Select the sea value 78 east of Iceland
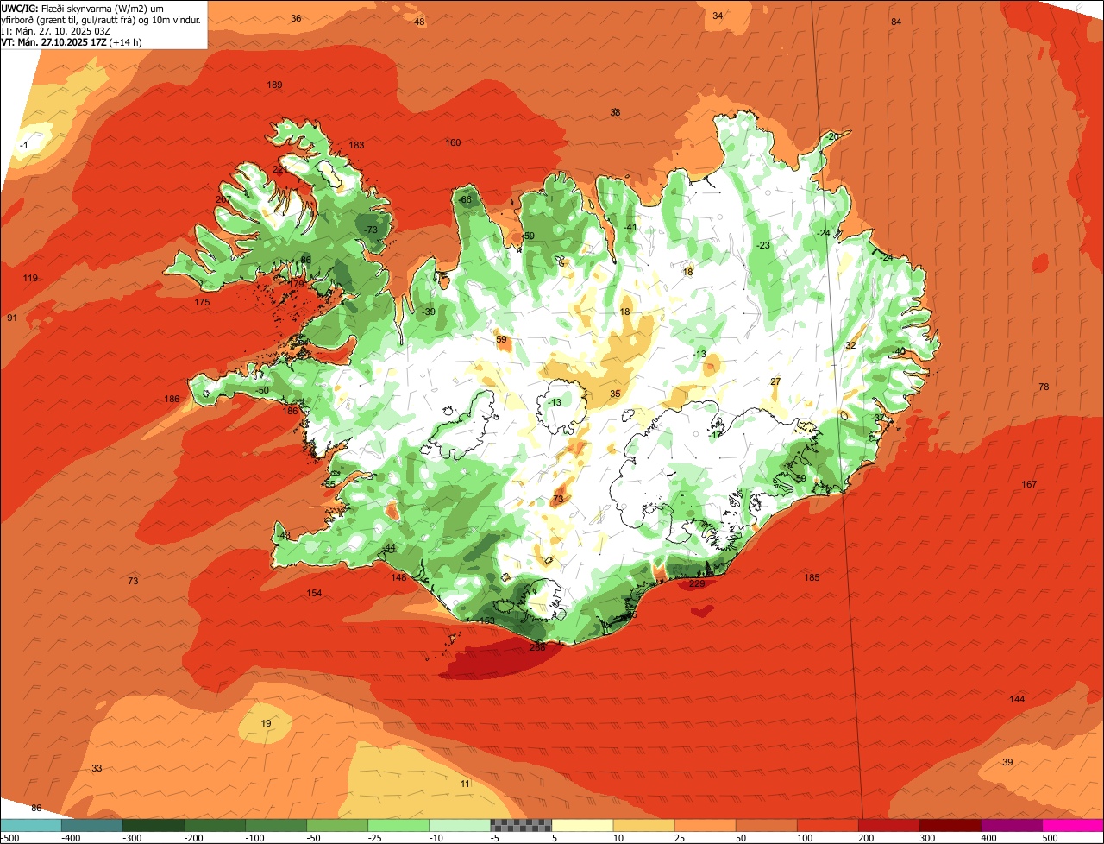1104x844 pixels. [x=1044, y=387]
